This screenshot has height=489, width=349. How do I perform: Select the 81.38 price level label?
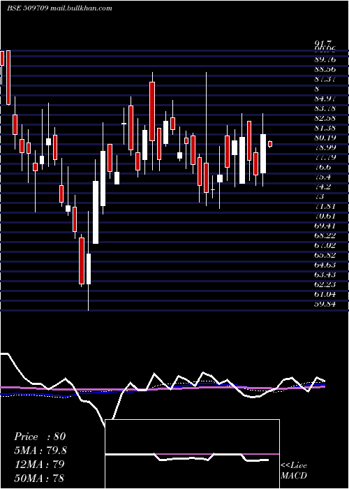325,128
